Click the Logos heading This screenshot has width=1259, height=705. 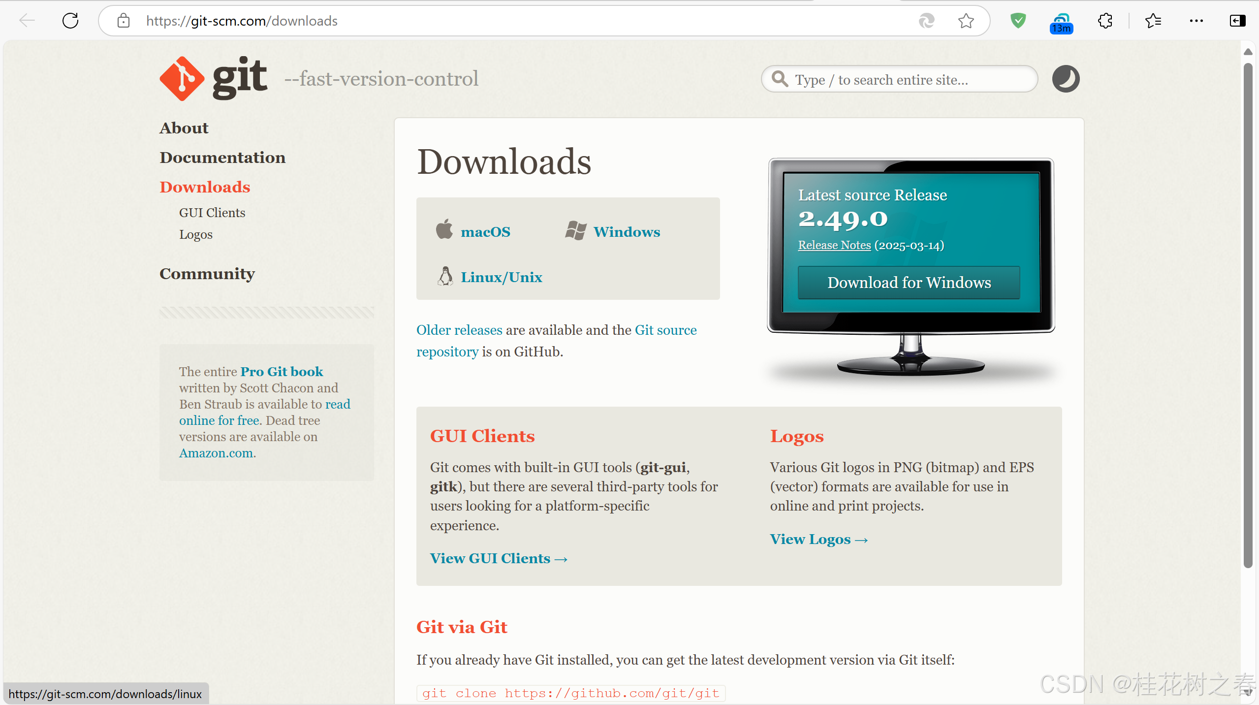coord(797,436)
